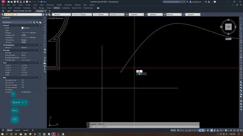
Task: Toggle object snap tracking in status bar
Action: click(x=200, y=130)
